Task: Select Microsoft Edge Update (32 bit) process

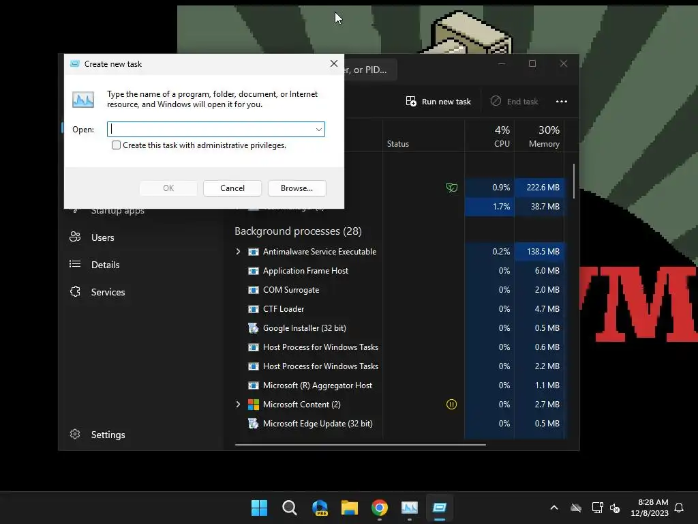Action: point(399,424)
